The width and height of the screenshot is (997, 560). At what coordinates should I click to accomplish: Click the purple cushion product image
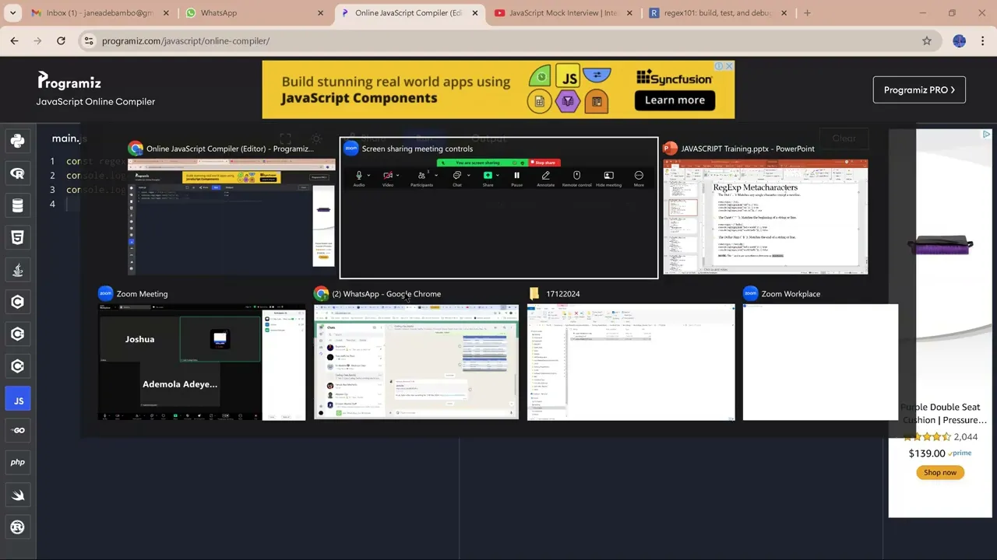pos(940,247)
